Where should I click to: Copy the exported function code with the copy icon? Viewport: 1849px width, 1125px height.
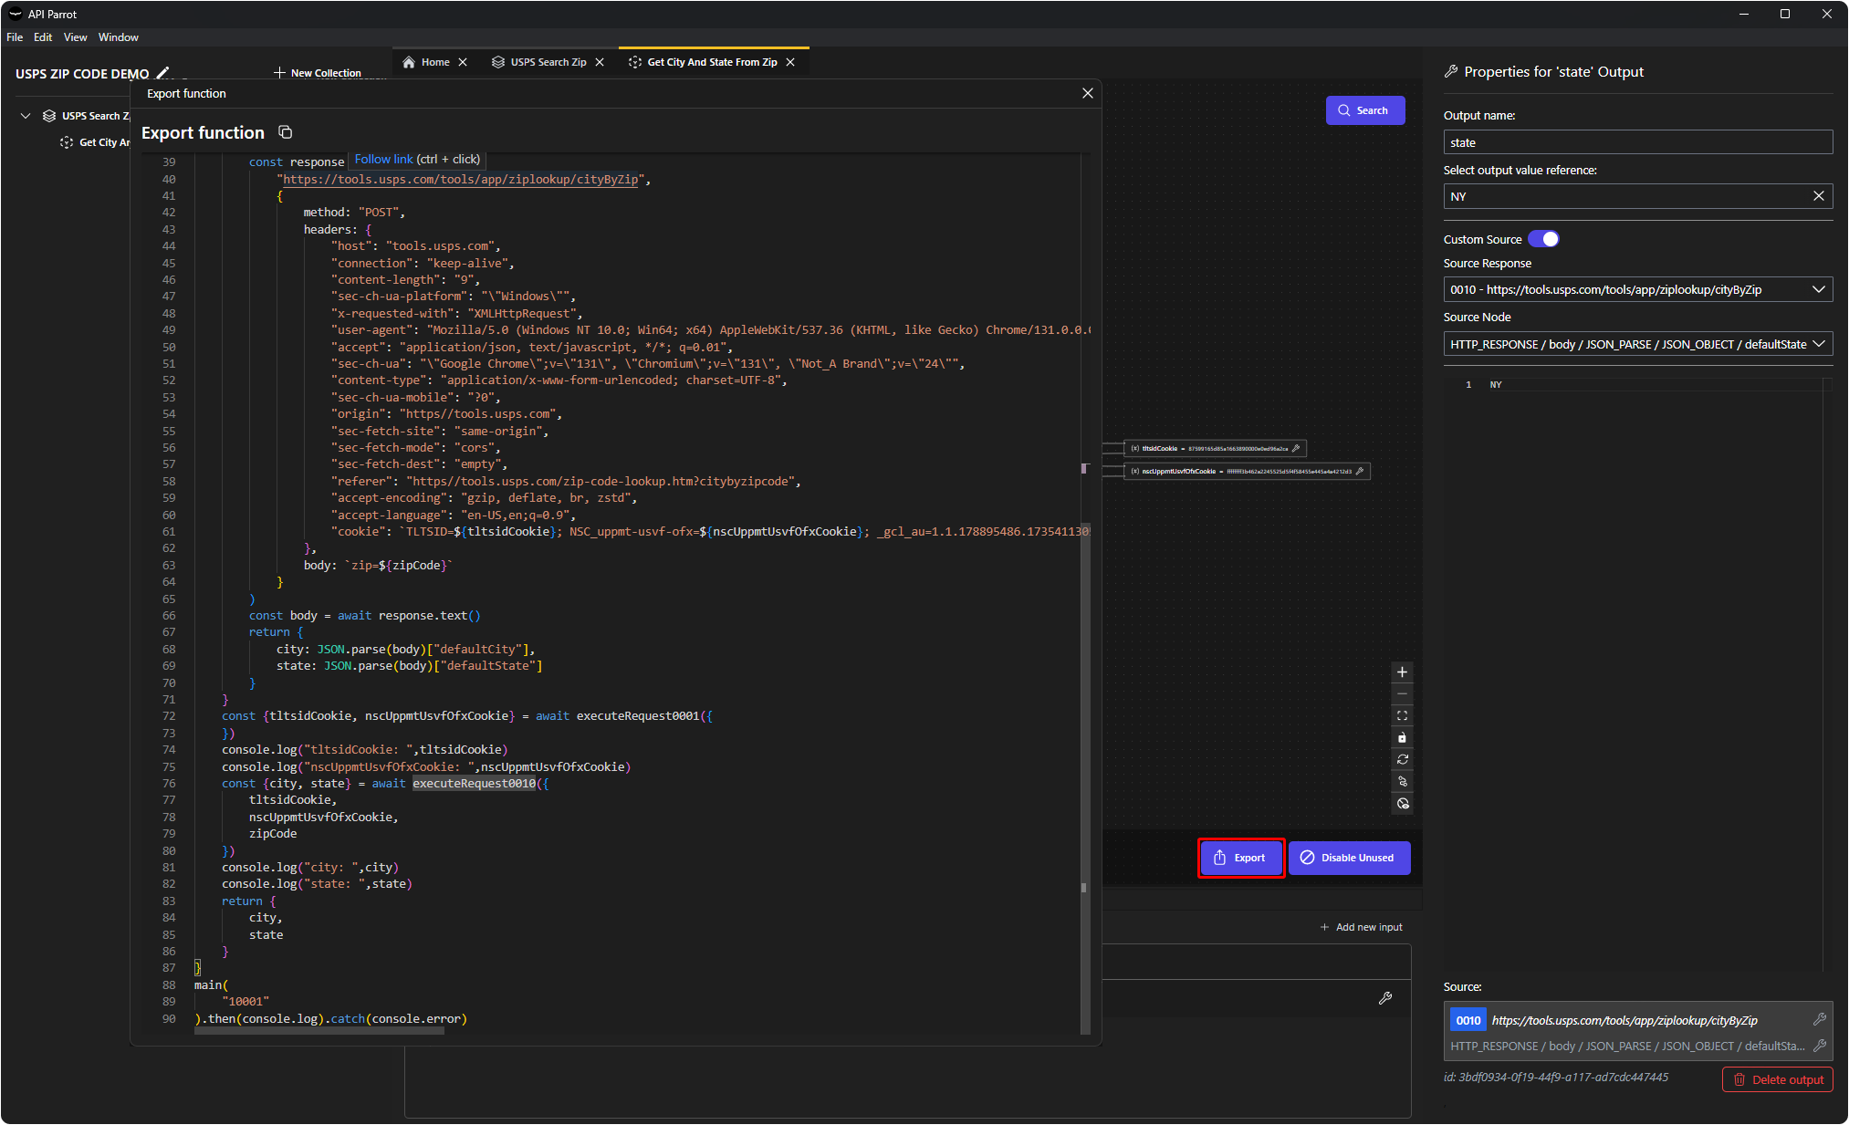click(285, 133)
